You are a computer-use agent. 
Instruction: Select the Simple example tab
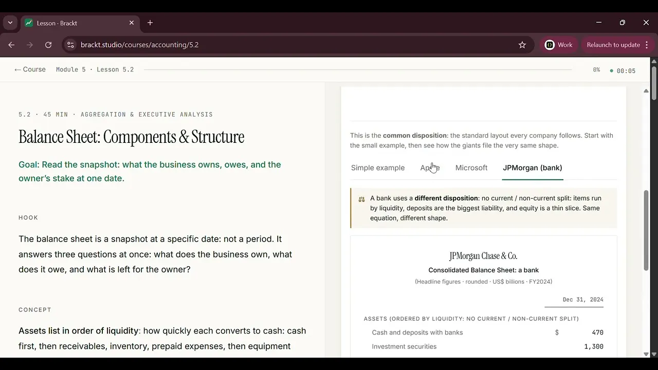coord(378,168)
